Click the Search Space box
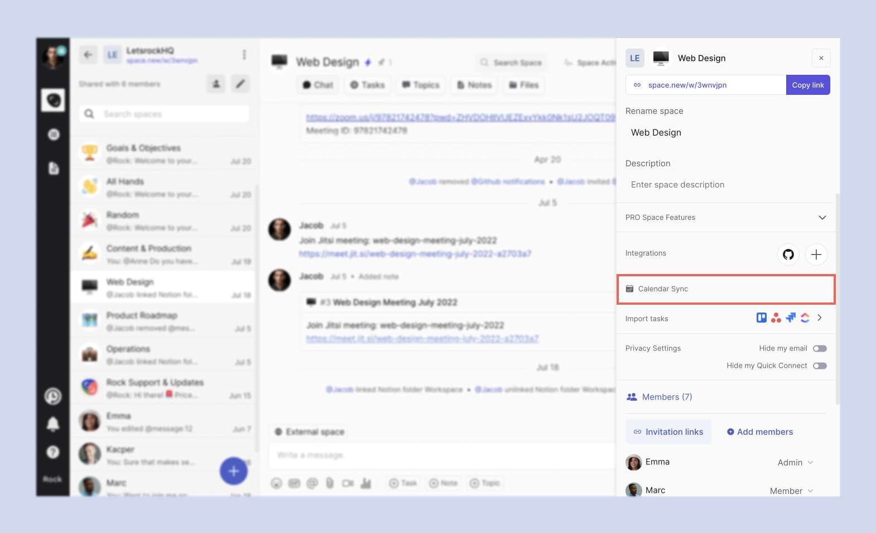The width and height of the screenshot is (876, 533). coord(512,63)
